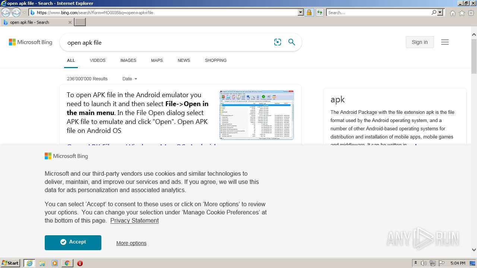Open the media player taskbar icon
Image resolution: width=477 pixels, height=268 pixels.
tap(55, 263)
